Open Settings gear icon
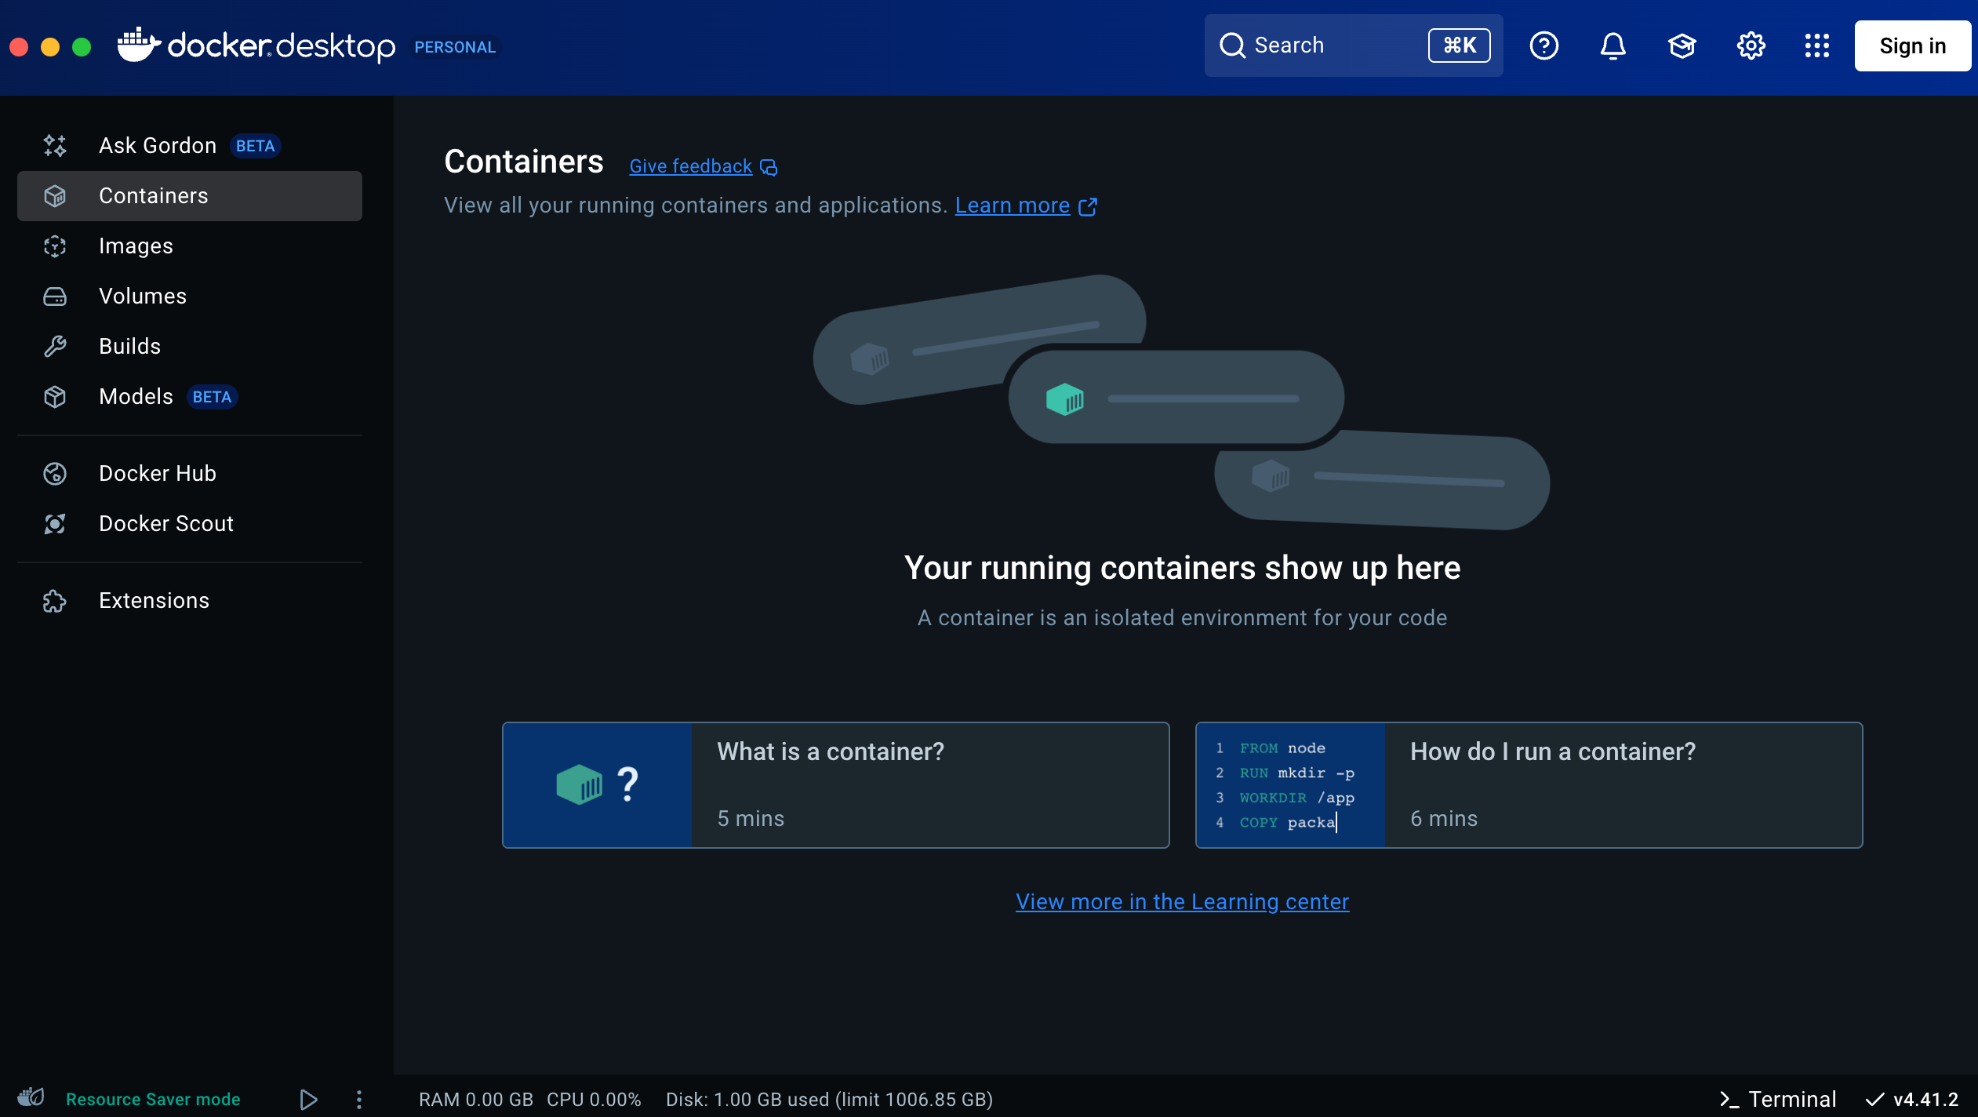The image size is (1978, 1117). (1751, 45)
